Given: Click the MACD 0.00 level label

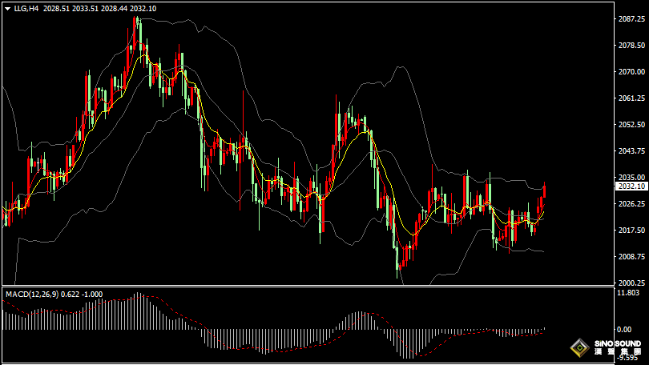Looking at the screenshot, I should pyautogui.click(x=623, y=329).
